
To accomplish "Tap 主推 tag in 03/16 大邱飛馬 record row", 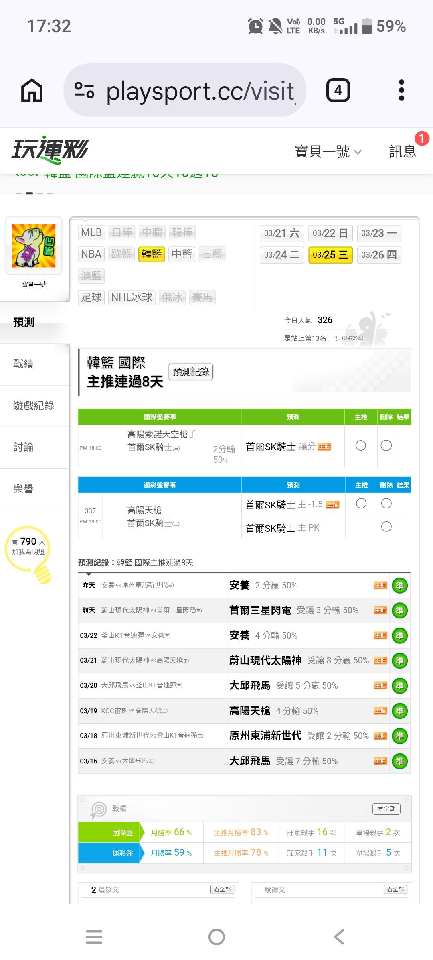I will click(380, 761).
